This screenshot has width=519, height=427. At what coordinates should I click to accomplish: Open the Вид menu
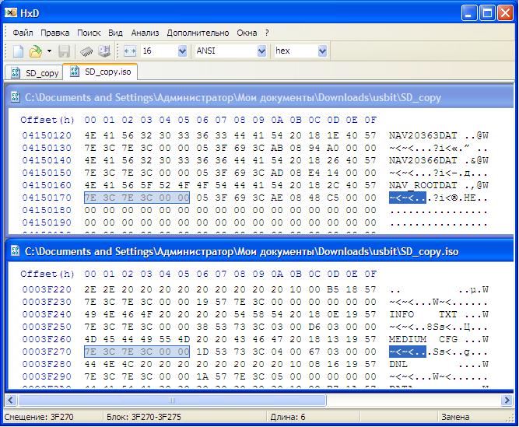tap(115, 33)
